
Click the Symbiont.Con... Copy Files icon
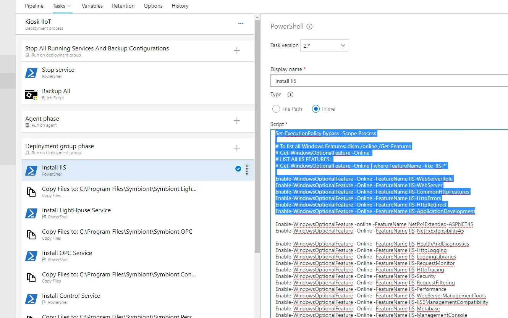[x=31, y=277]
